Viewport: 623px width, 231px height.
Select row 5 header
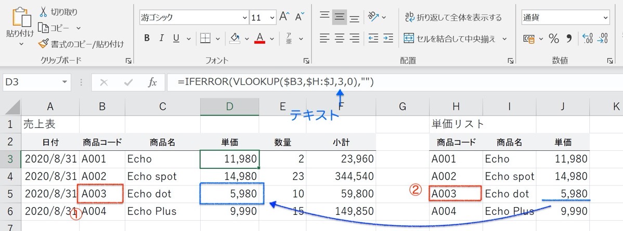10,194
